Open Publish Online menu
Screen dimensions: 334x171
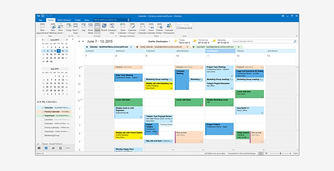[159, 29]
